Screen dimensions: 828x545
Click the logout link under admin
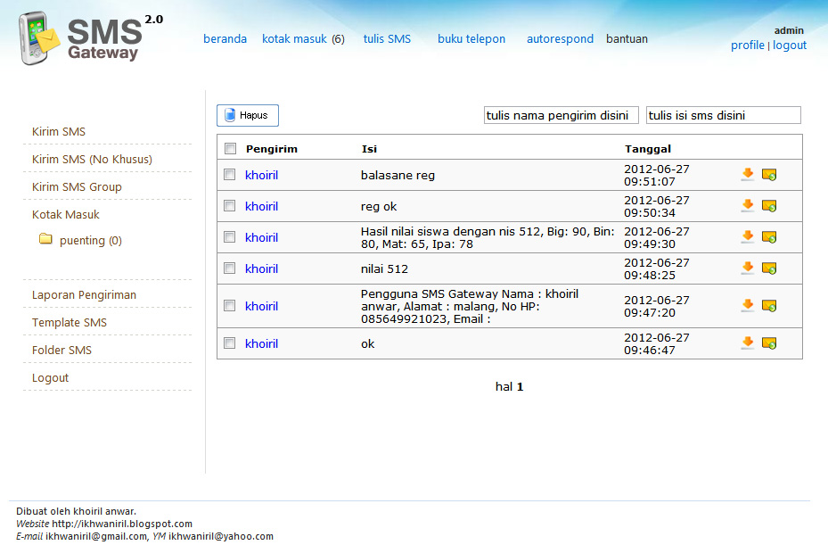coord(789,45)
